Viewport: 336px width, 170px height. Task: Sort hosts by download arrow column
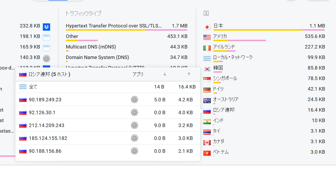[x=165, y=74]
